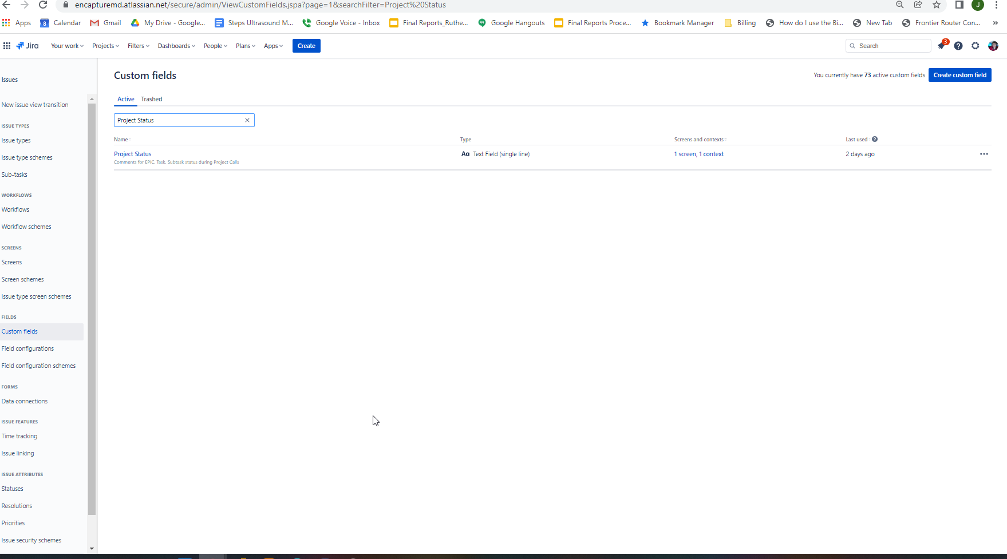Expand the Apps dropdown in Jira navigation

tap(273, 46)
